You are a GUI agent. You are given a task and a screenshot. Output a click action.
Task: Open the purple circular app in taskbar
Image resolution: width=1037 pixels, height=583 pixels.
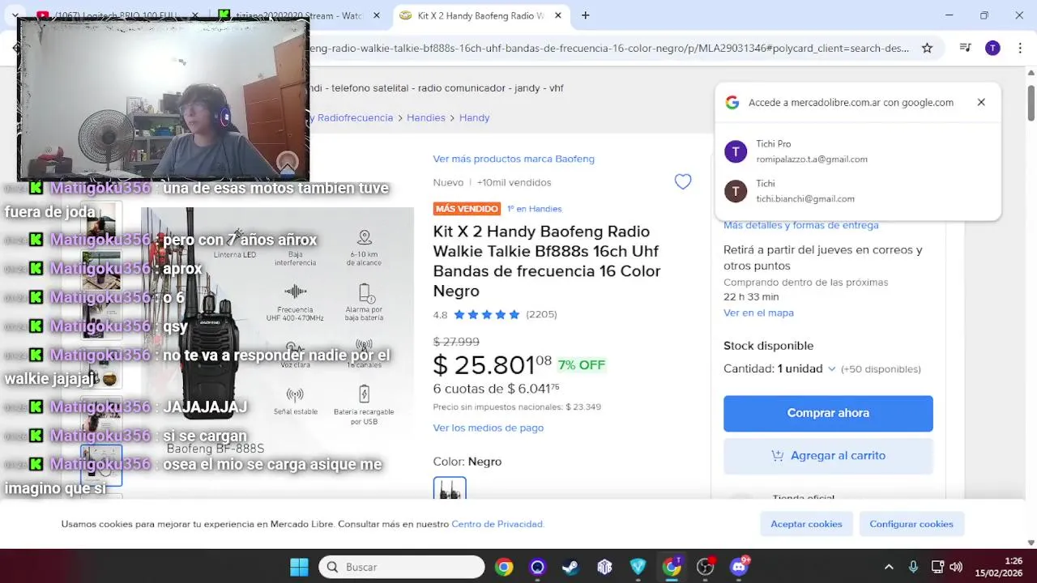[537, 567]
